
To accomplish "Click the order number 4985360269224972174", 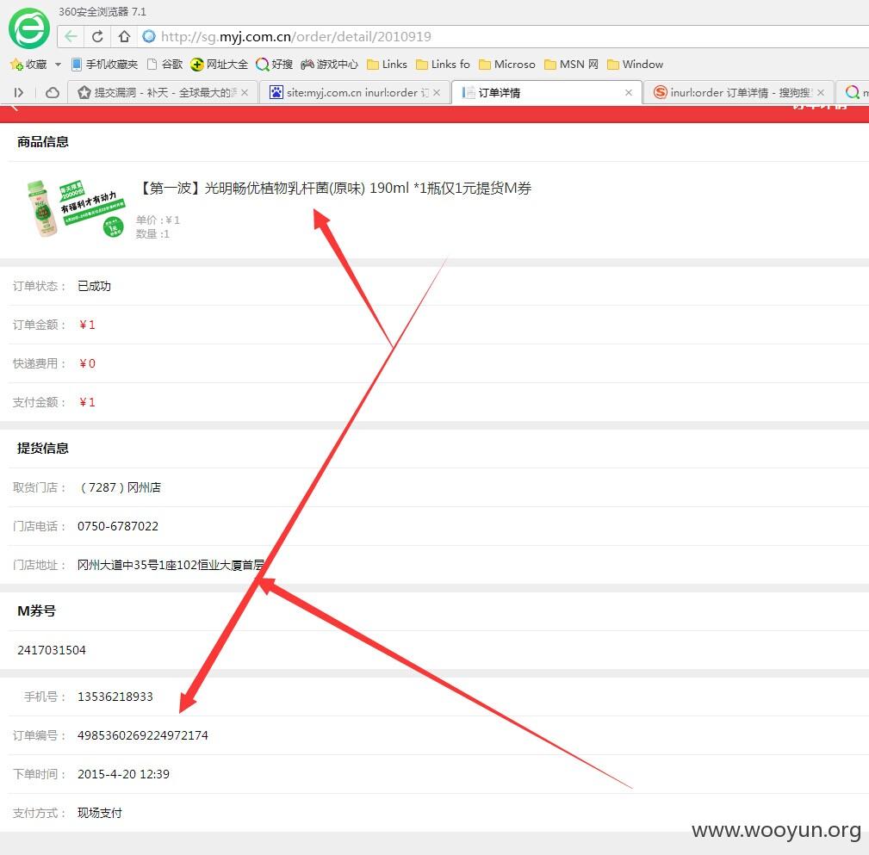I will point(143,735).
